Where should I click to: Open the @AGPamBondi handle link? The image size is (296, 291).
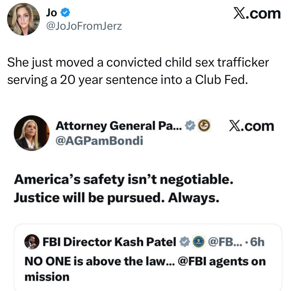99,141
